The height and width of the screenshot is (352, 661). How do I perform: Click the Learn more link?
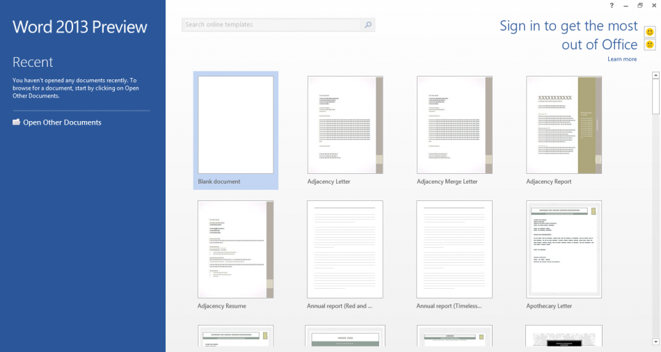(x=622, y=59)
